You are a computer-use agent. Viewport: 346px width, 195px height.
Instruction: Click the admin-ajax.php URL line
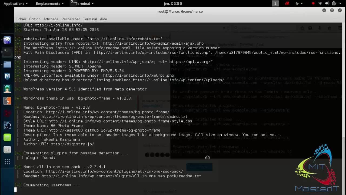[109, 43]
